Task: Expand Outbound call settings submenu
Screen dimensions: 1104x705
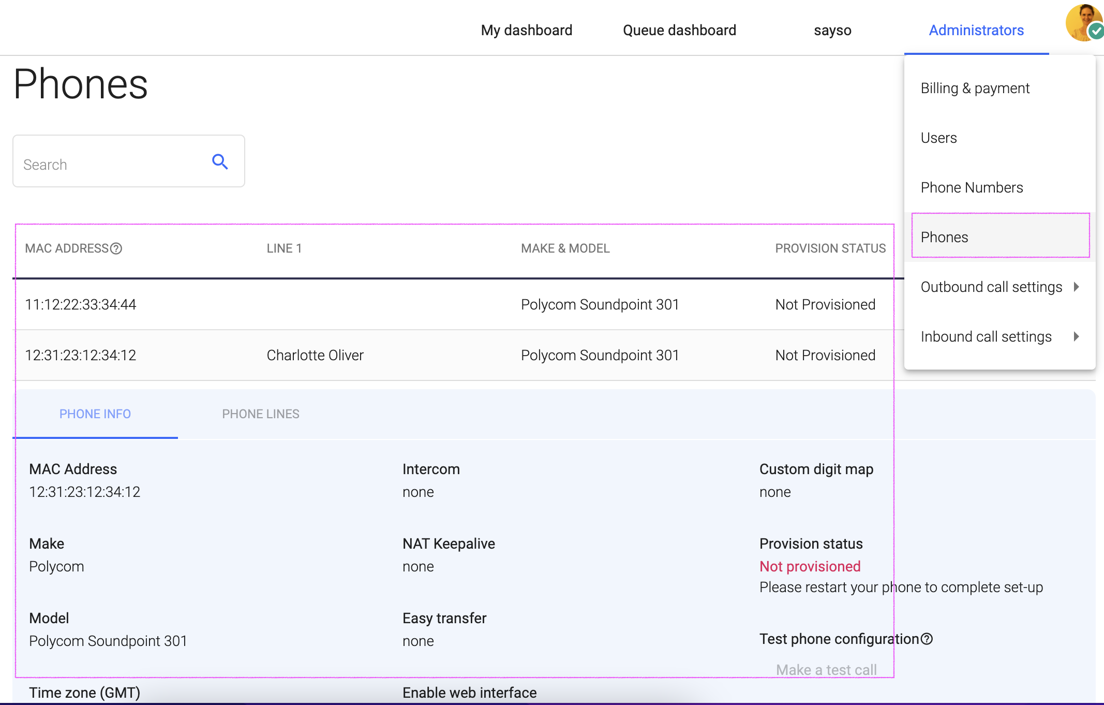Action: (x=1000, y=286)
